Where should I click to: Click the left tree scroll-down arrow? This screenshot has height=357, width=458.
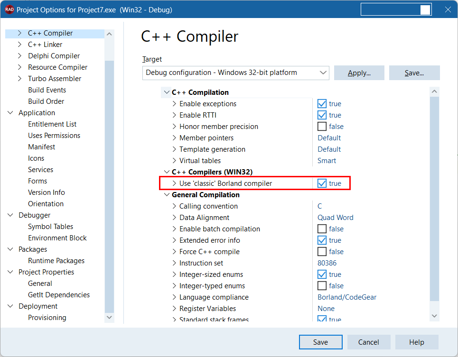pyautogui.click(x=110, y=317)
